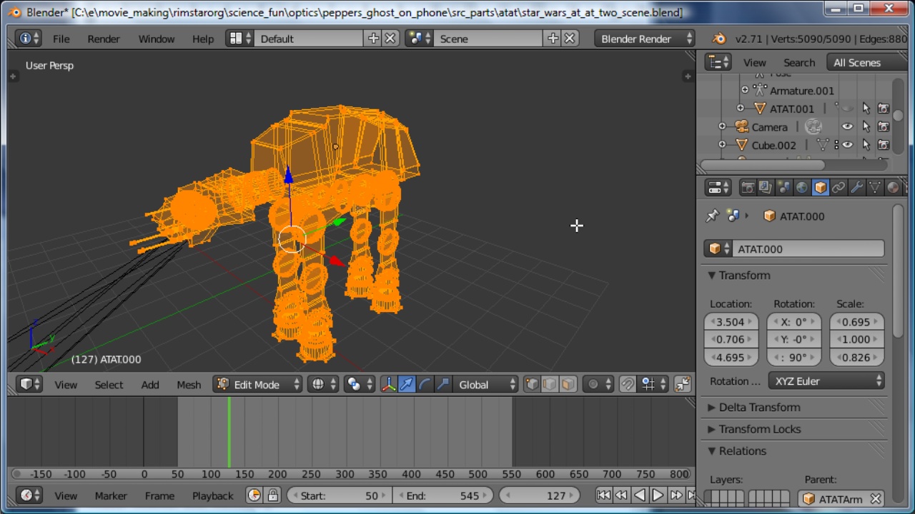Screen dimensions: 915x514
Task: Clear the ATATArm parent field
Action: 875,499
